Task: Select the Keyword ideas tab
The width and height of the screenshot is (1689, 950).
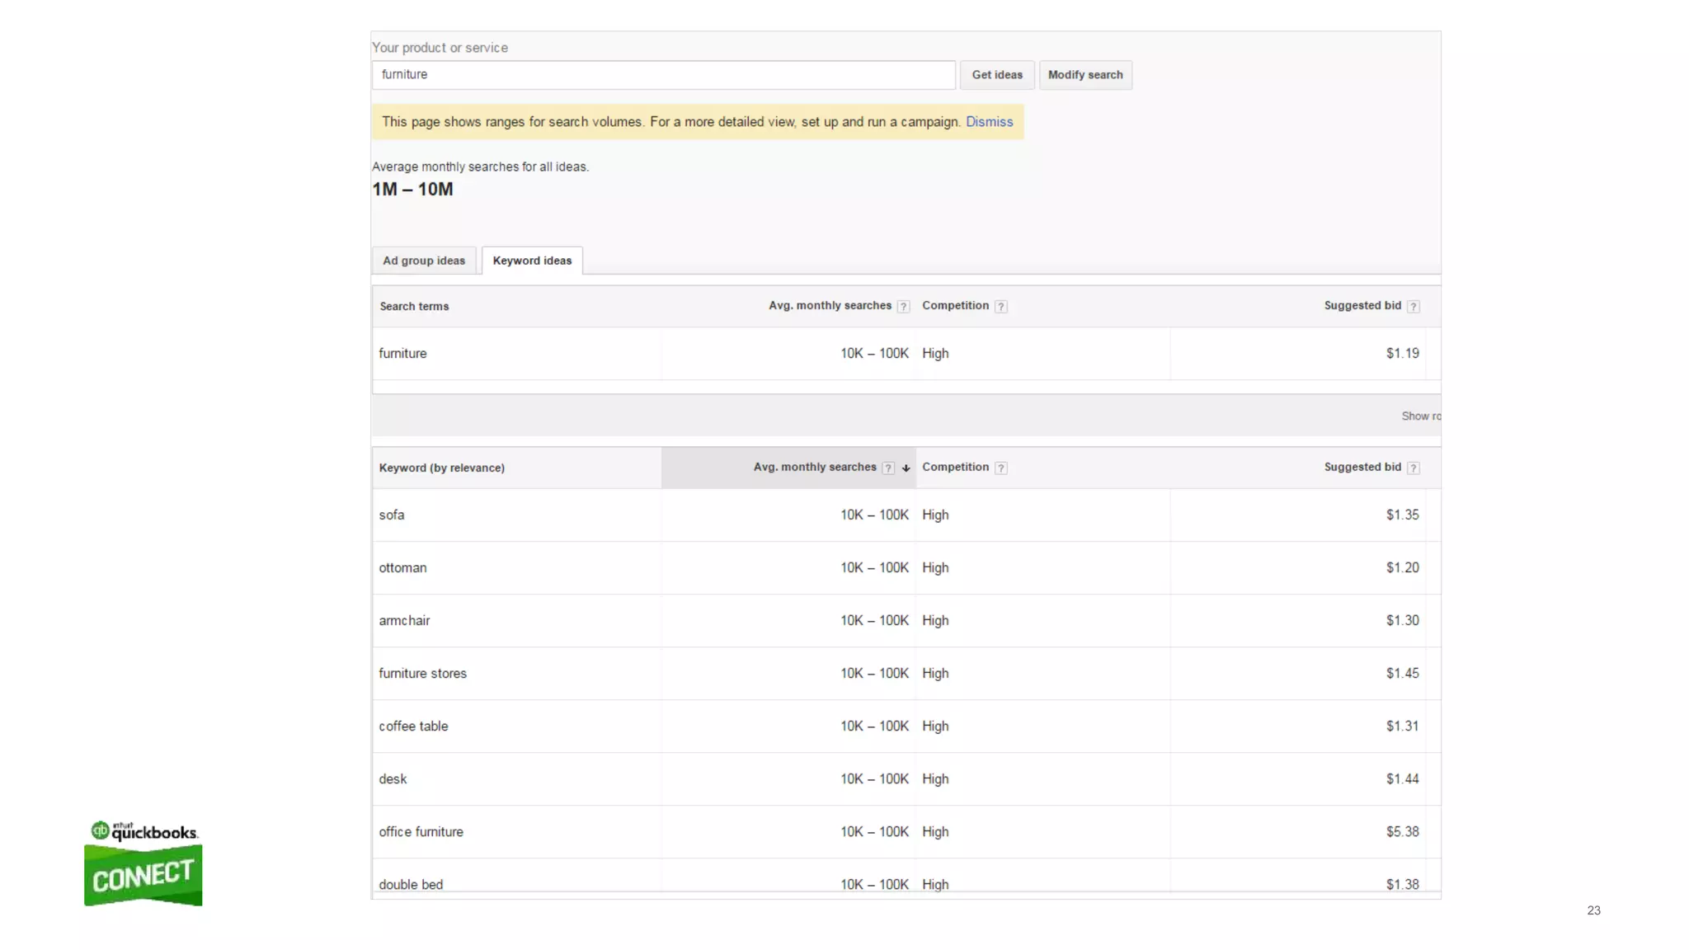Action: click(532, 261)
